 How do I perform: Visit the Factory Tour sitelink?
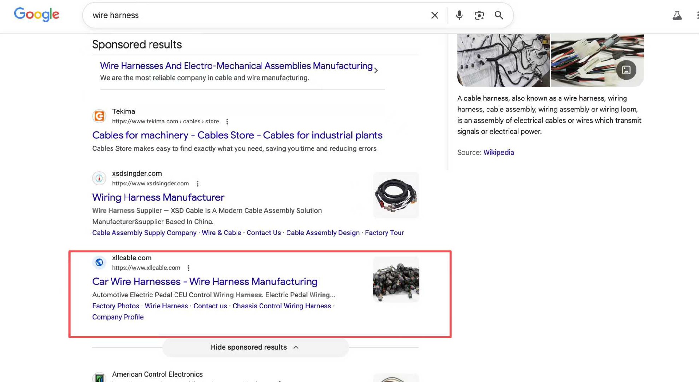coord(384,233)
